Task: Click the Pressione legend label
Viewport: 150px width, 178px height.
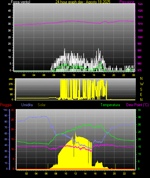Action: pos(127,2)
